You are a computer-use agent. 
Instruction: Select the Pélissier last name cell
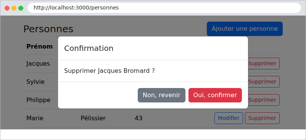point(93,118)
